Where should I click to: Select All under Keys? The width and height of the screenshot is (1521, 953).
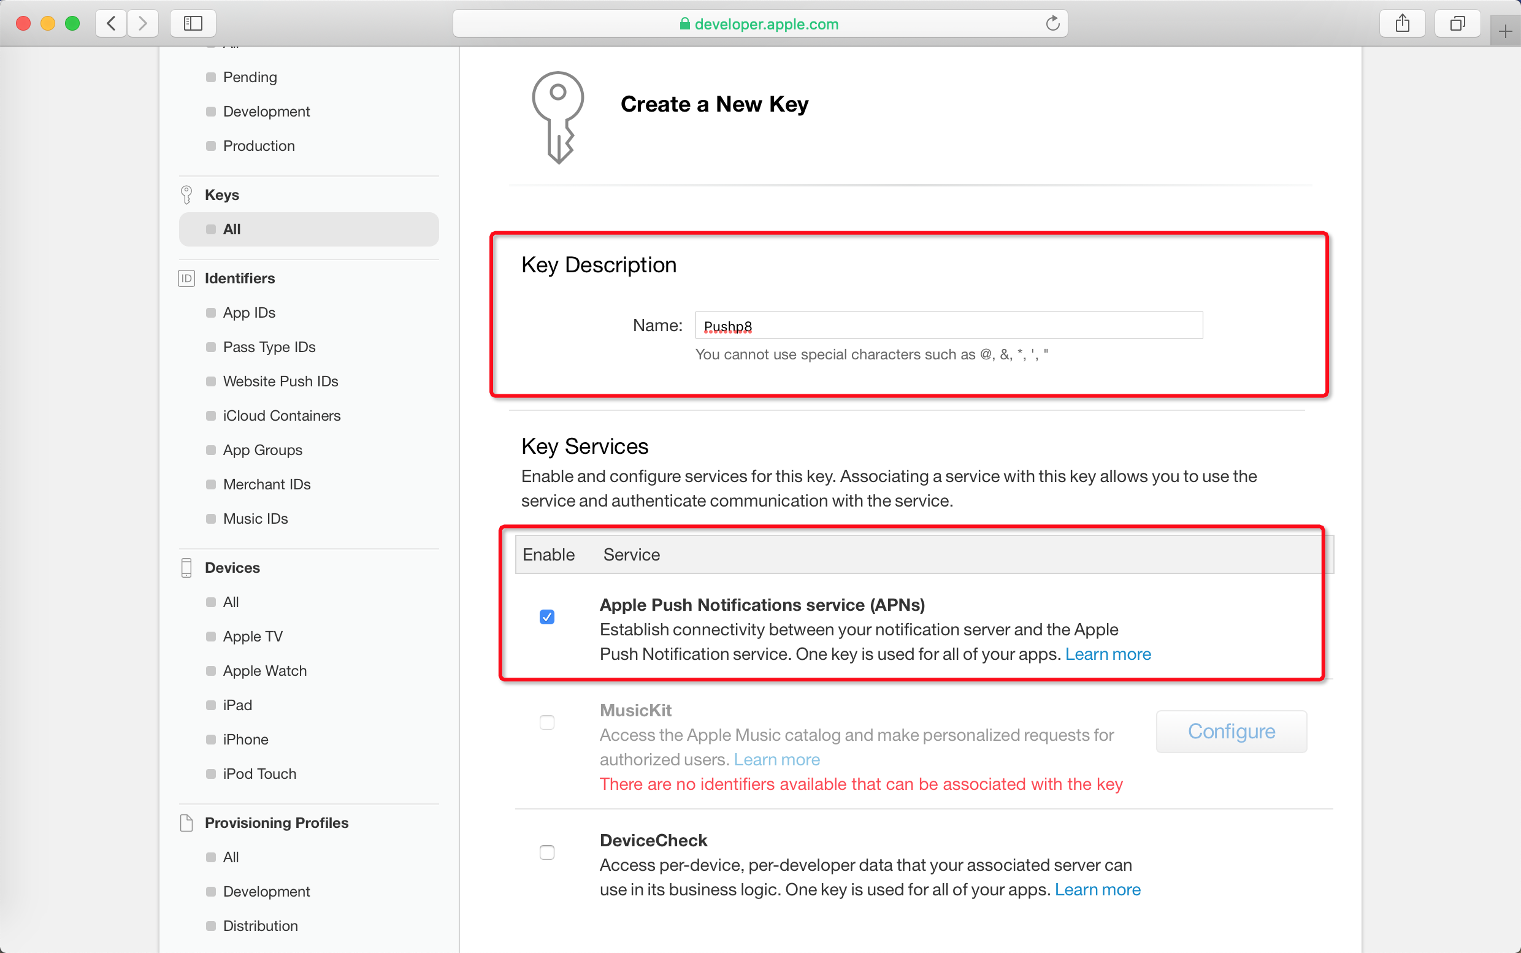point(309,229)
